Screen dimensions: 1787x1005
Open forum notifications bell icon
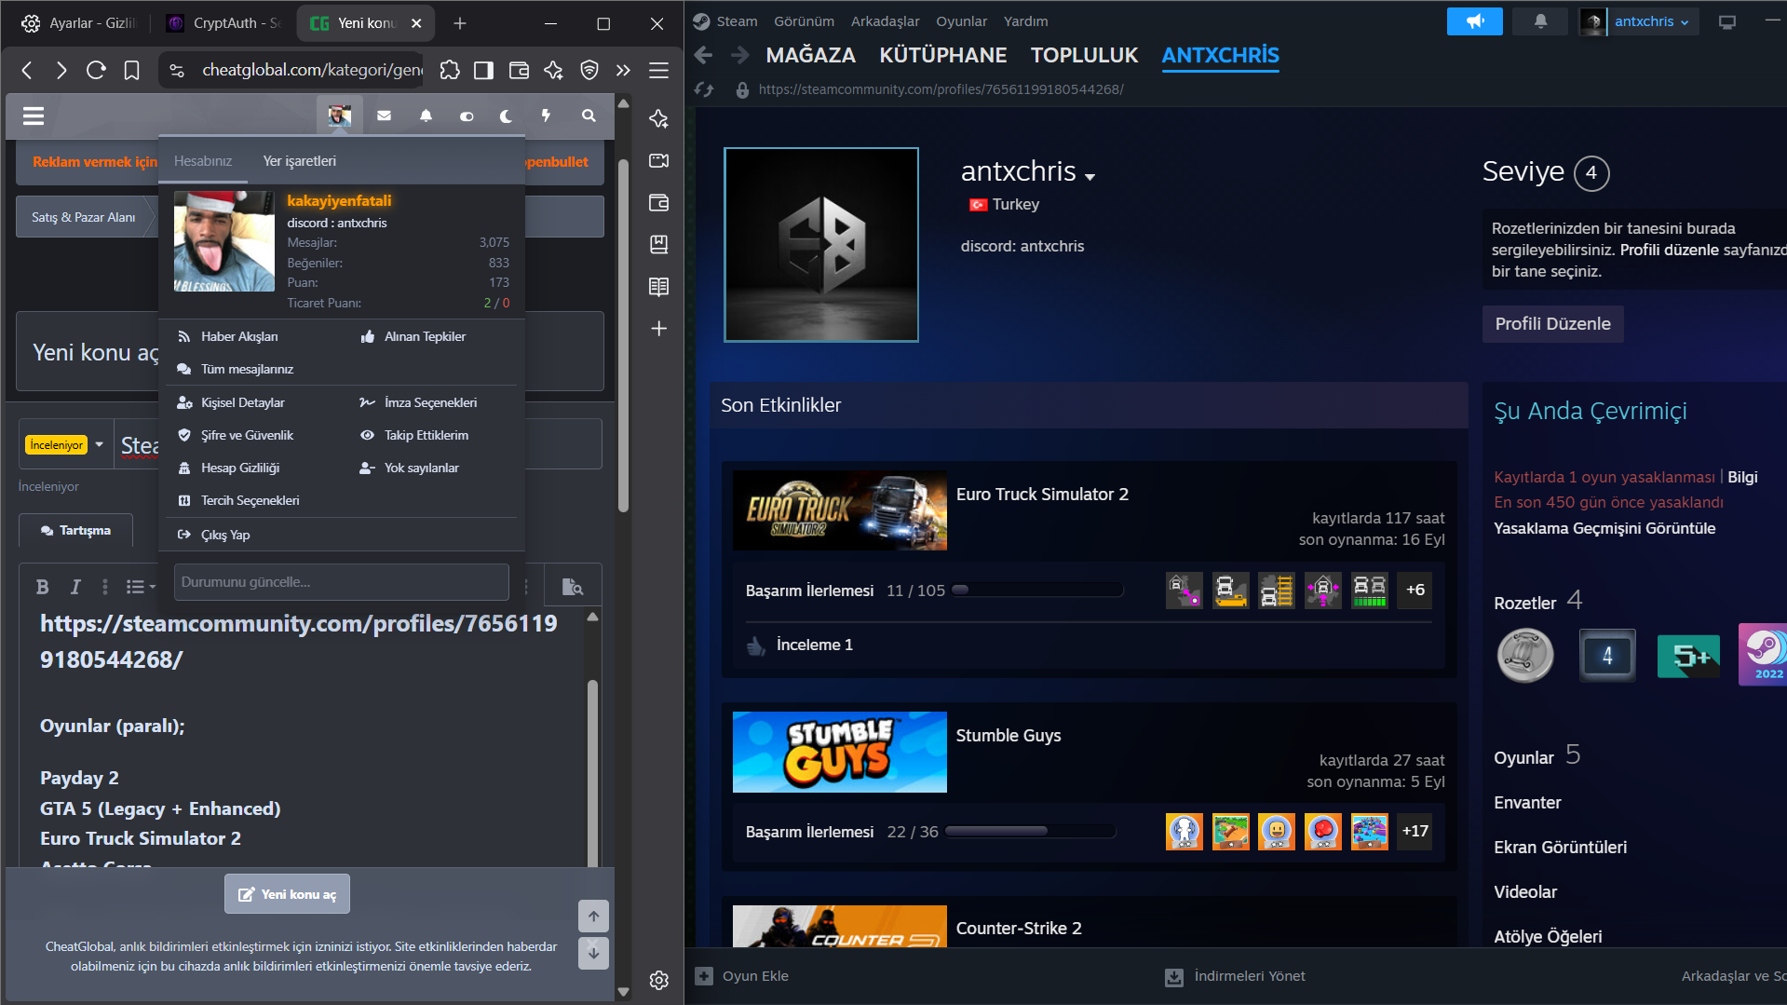(x=426, y=115)
